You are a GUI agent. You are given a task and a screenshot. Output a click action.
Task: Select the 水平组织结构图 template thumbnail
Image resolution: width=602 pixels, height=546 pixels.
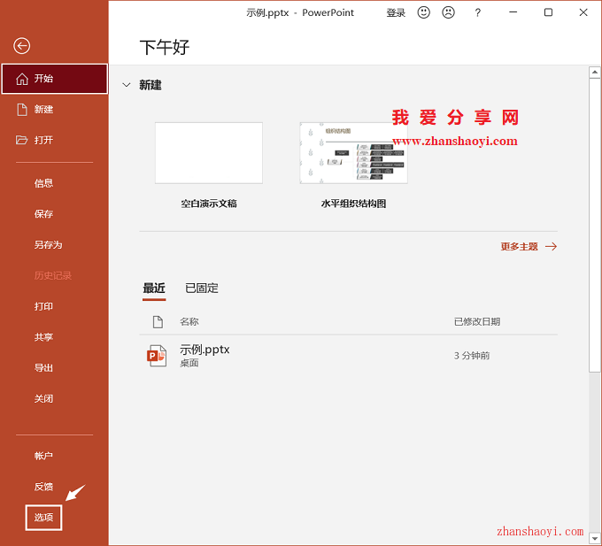353,153
